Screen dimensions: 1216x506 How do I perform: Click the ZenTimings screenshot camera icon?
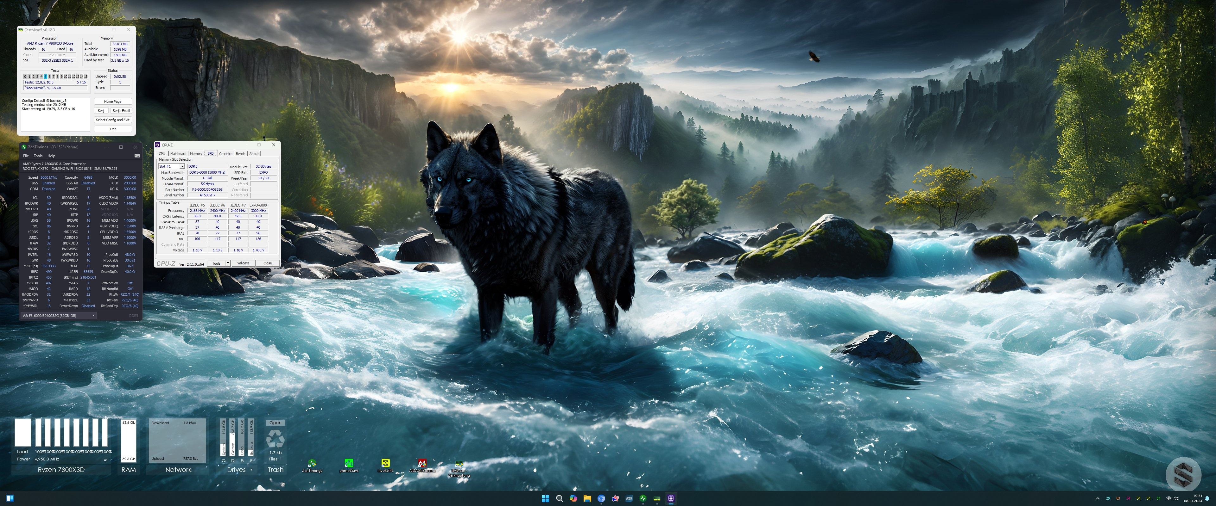137,156
